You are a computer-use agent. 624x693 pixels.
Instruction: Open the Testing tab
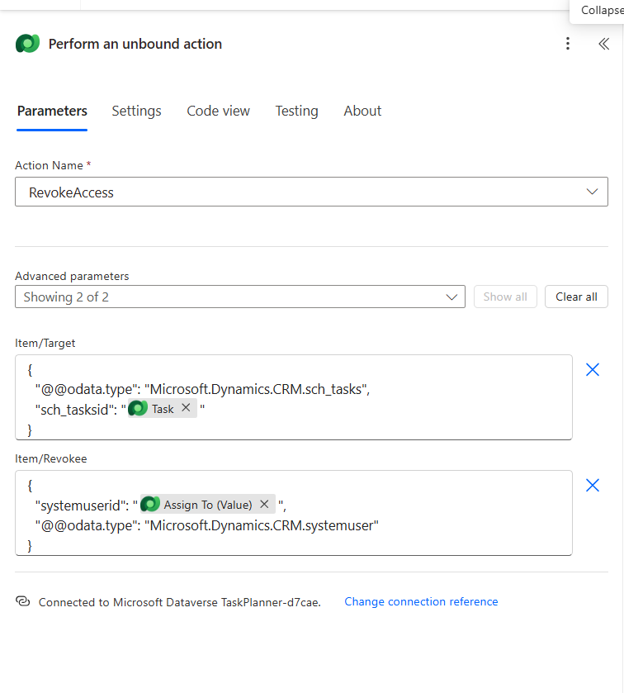[x=296, y=111]
